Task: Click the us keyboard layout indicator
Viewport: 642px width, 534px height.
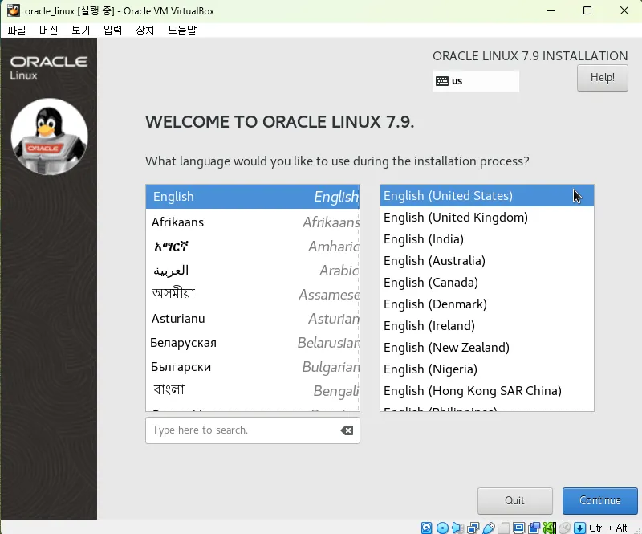Action: [x=475, y=81]
